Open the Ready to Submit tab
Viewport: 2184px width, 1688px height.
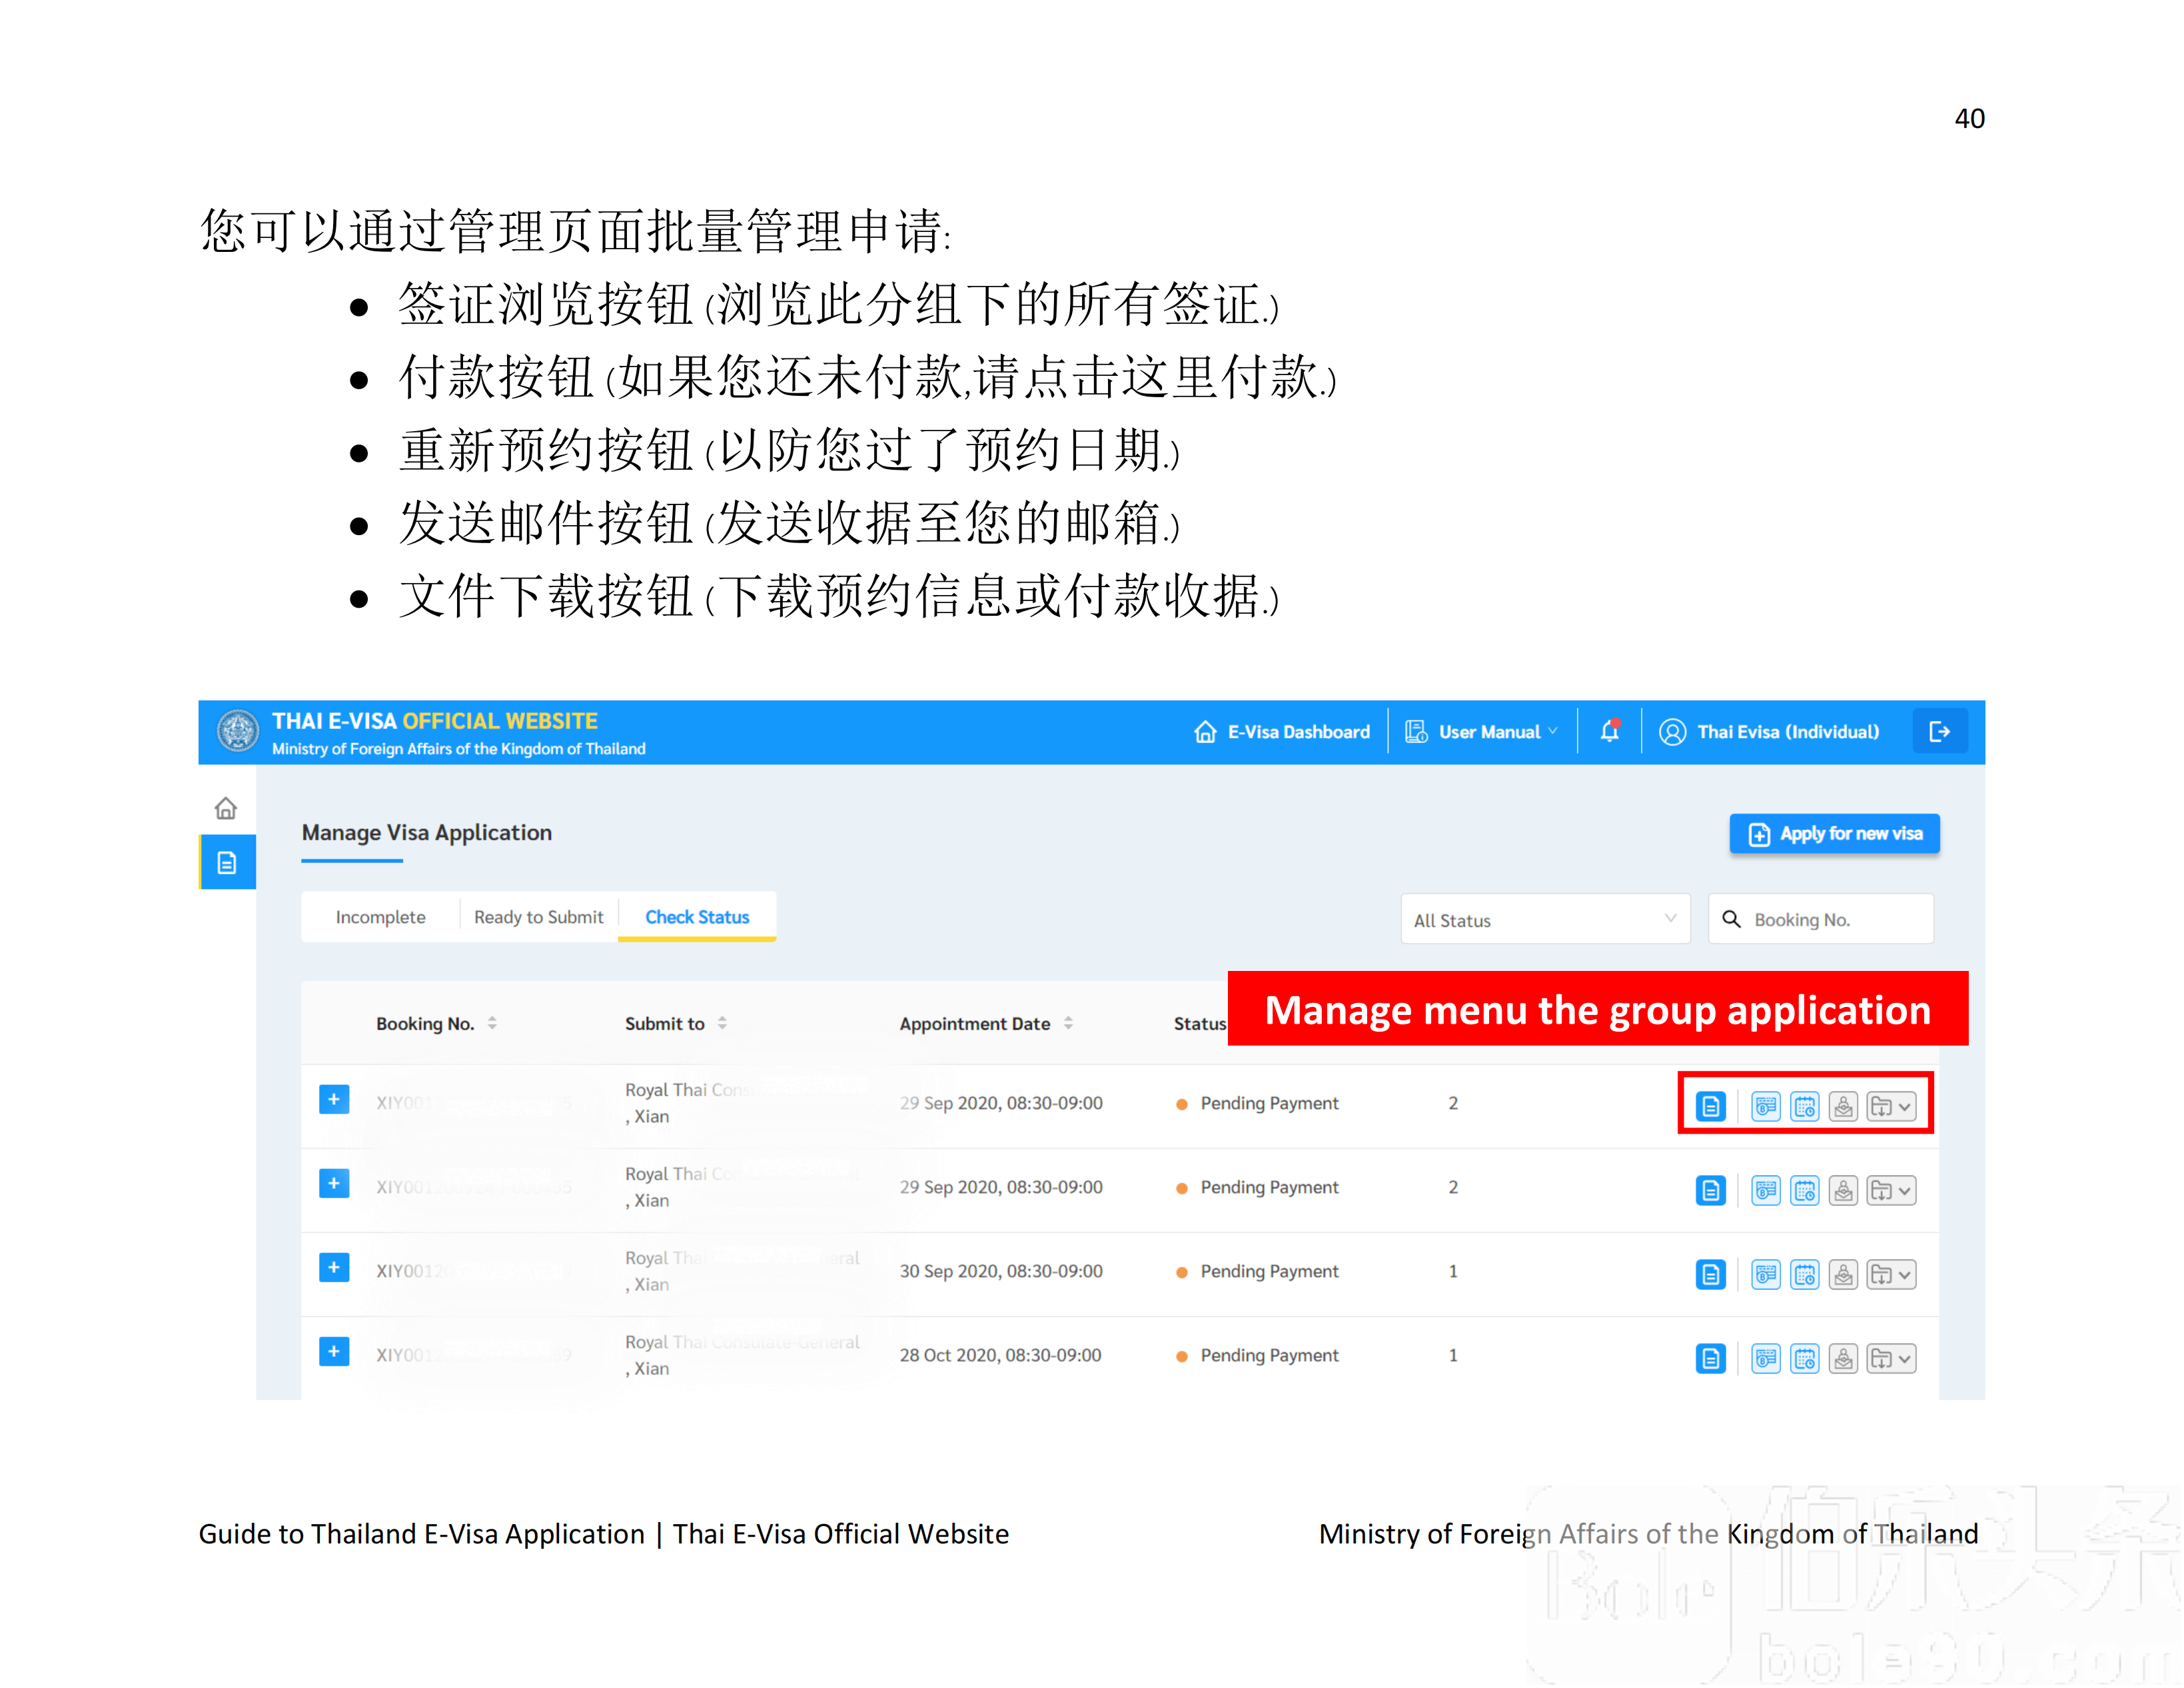click(x=538, y=916)
